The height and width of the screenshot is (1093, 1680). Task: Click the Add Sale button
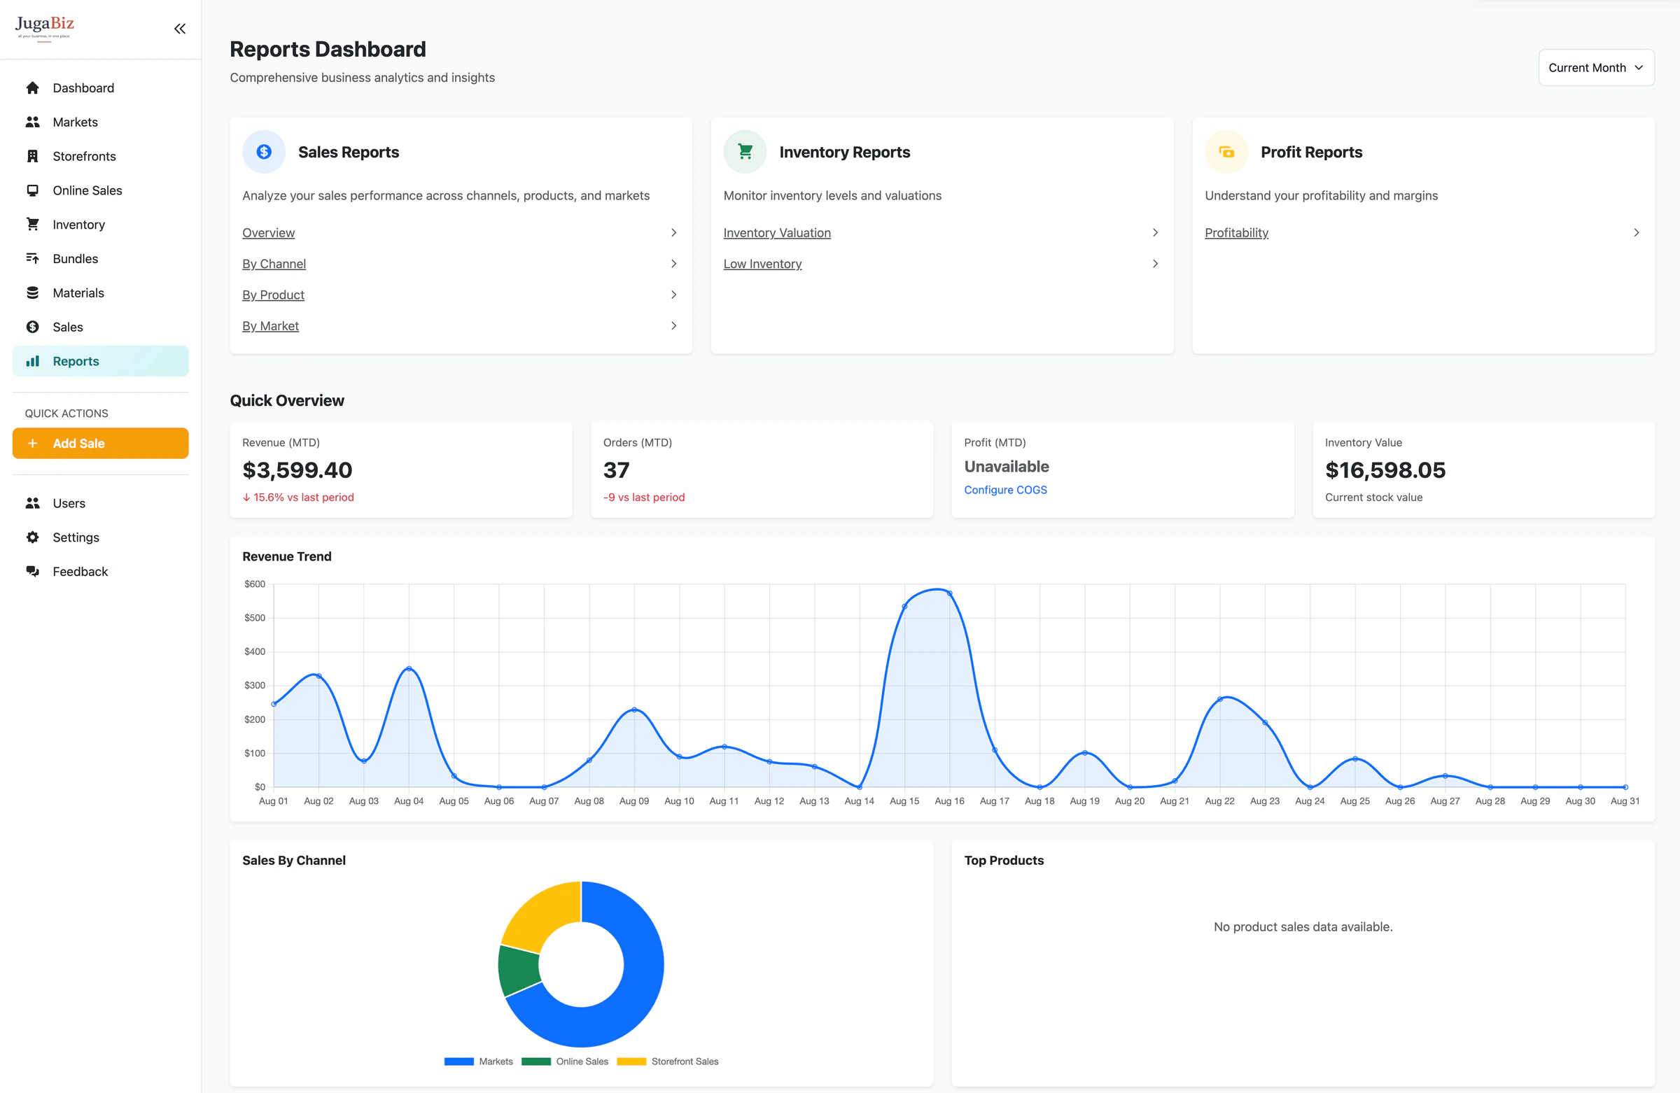(x=100, y=443)
